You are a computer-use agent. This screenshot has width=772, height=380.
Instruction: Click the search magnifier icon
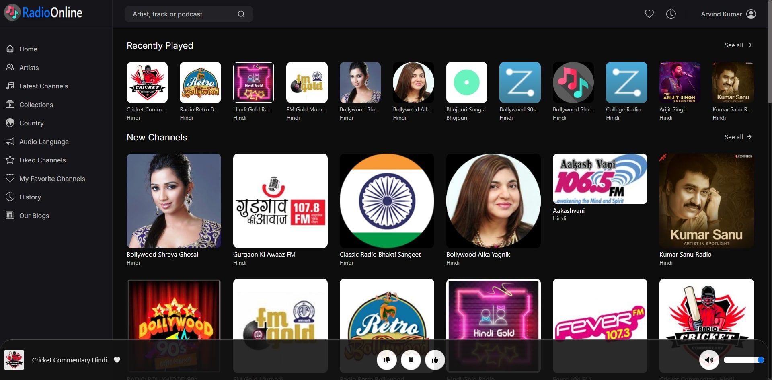(241, 14)
